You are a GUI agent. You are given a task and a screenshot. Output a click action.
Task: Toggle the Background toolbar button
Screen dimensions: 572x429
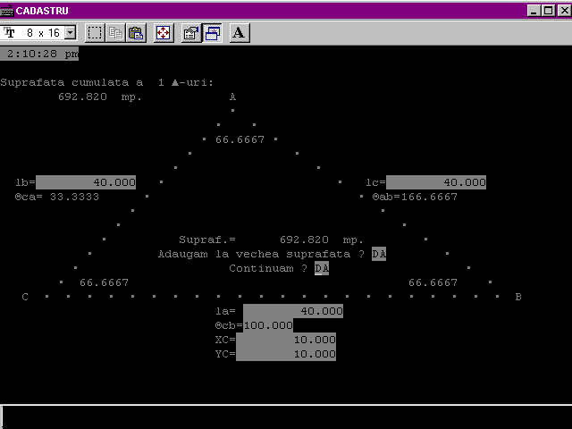212,33
